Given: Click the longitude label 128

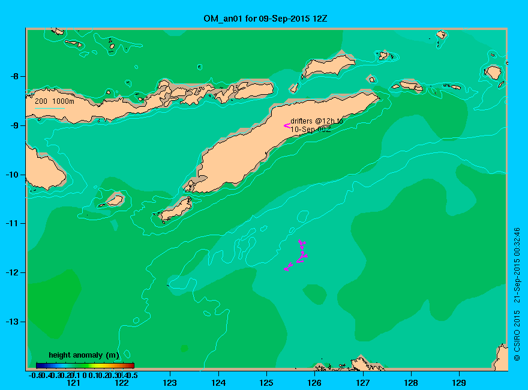Looking at the screenshot, I should click(411, 383).
